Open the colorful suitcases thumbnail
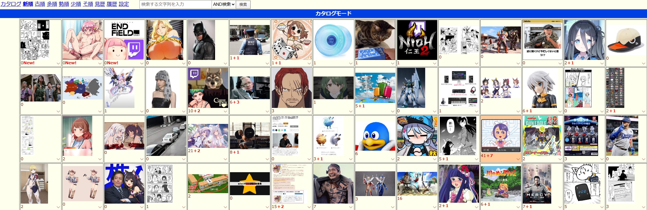 [375, 88]
